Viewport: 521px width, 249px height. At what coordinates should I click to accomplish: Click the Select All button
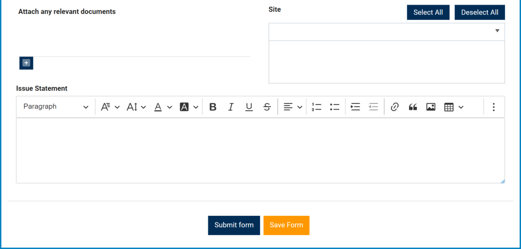click(x=428, y=12)
